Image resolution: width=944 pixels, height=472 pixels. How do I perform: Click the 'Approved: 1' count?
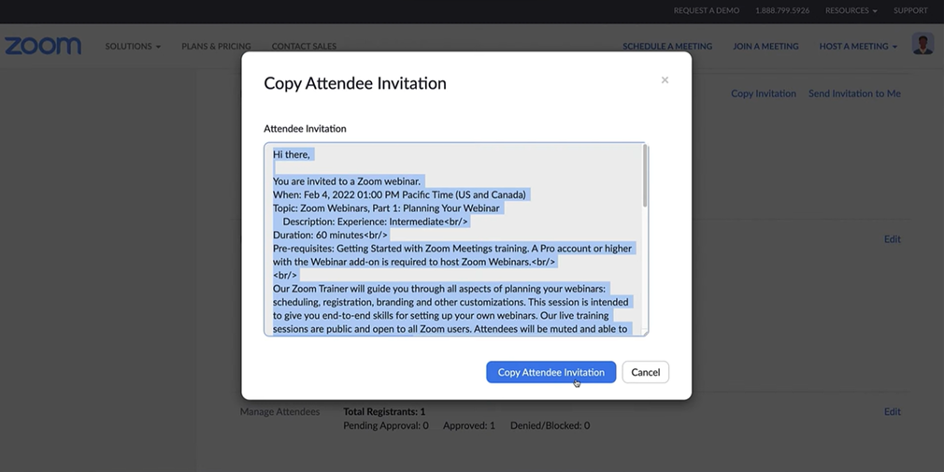click(469, 425)
